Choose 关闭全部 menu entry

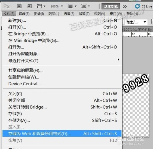[x=62, y=100]
